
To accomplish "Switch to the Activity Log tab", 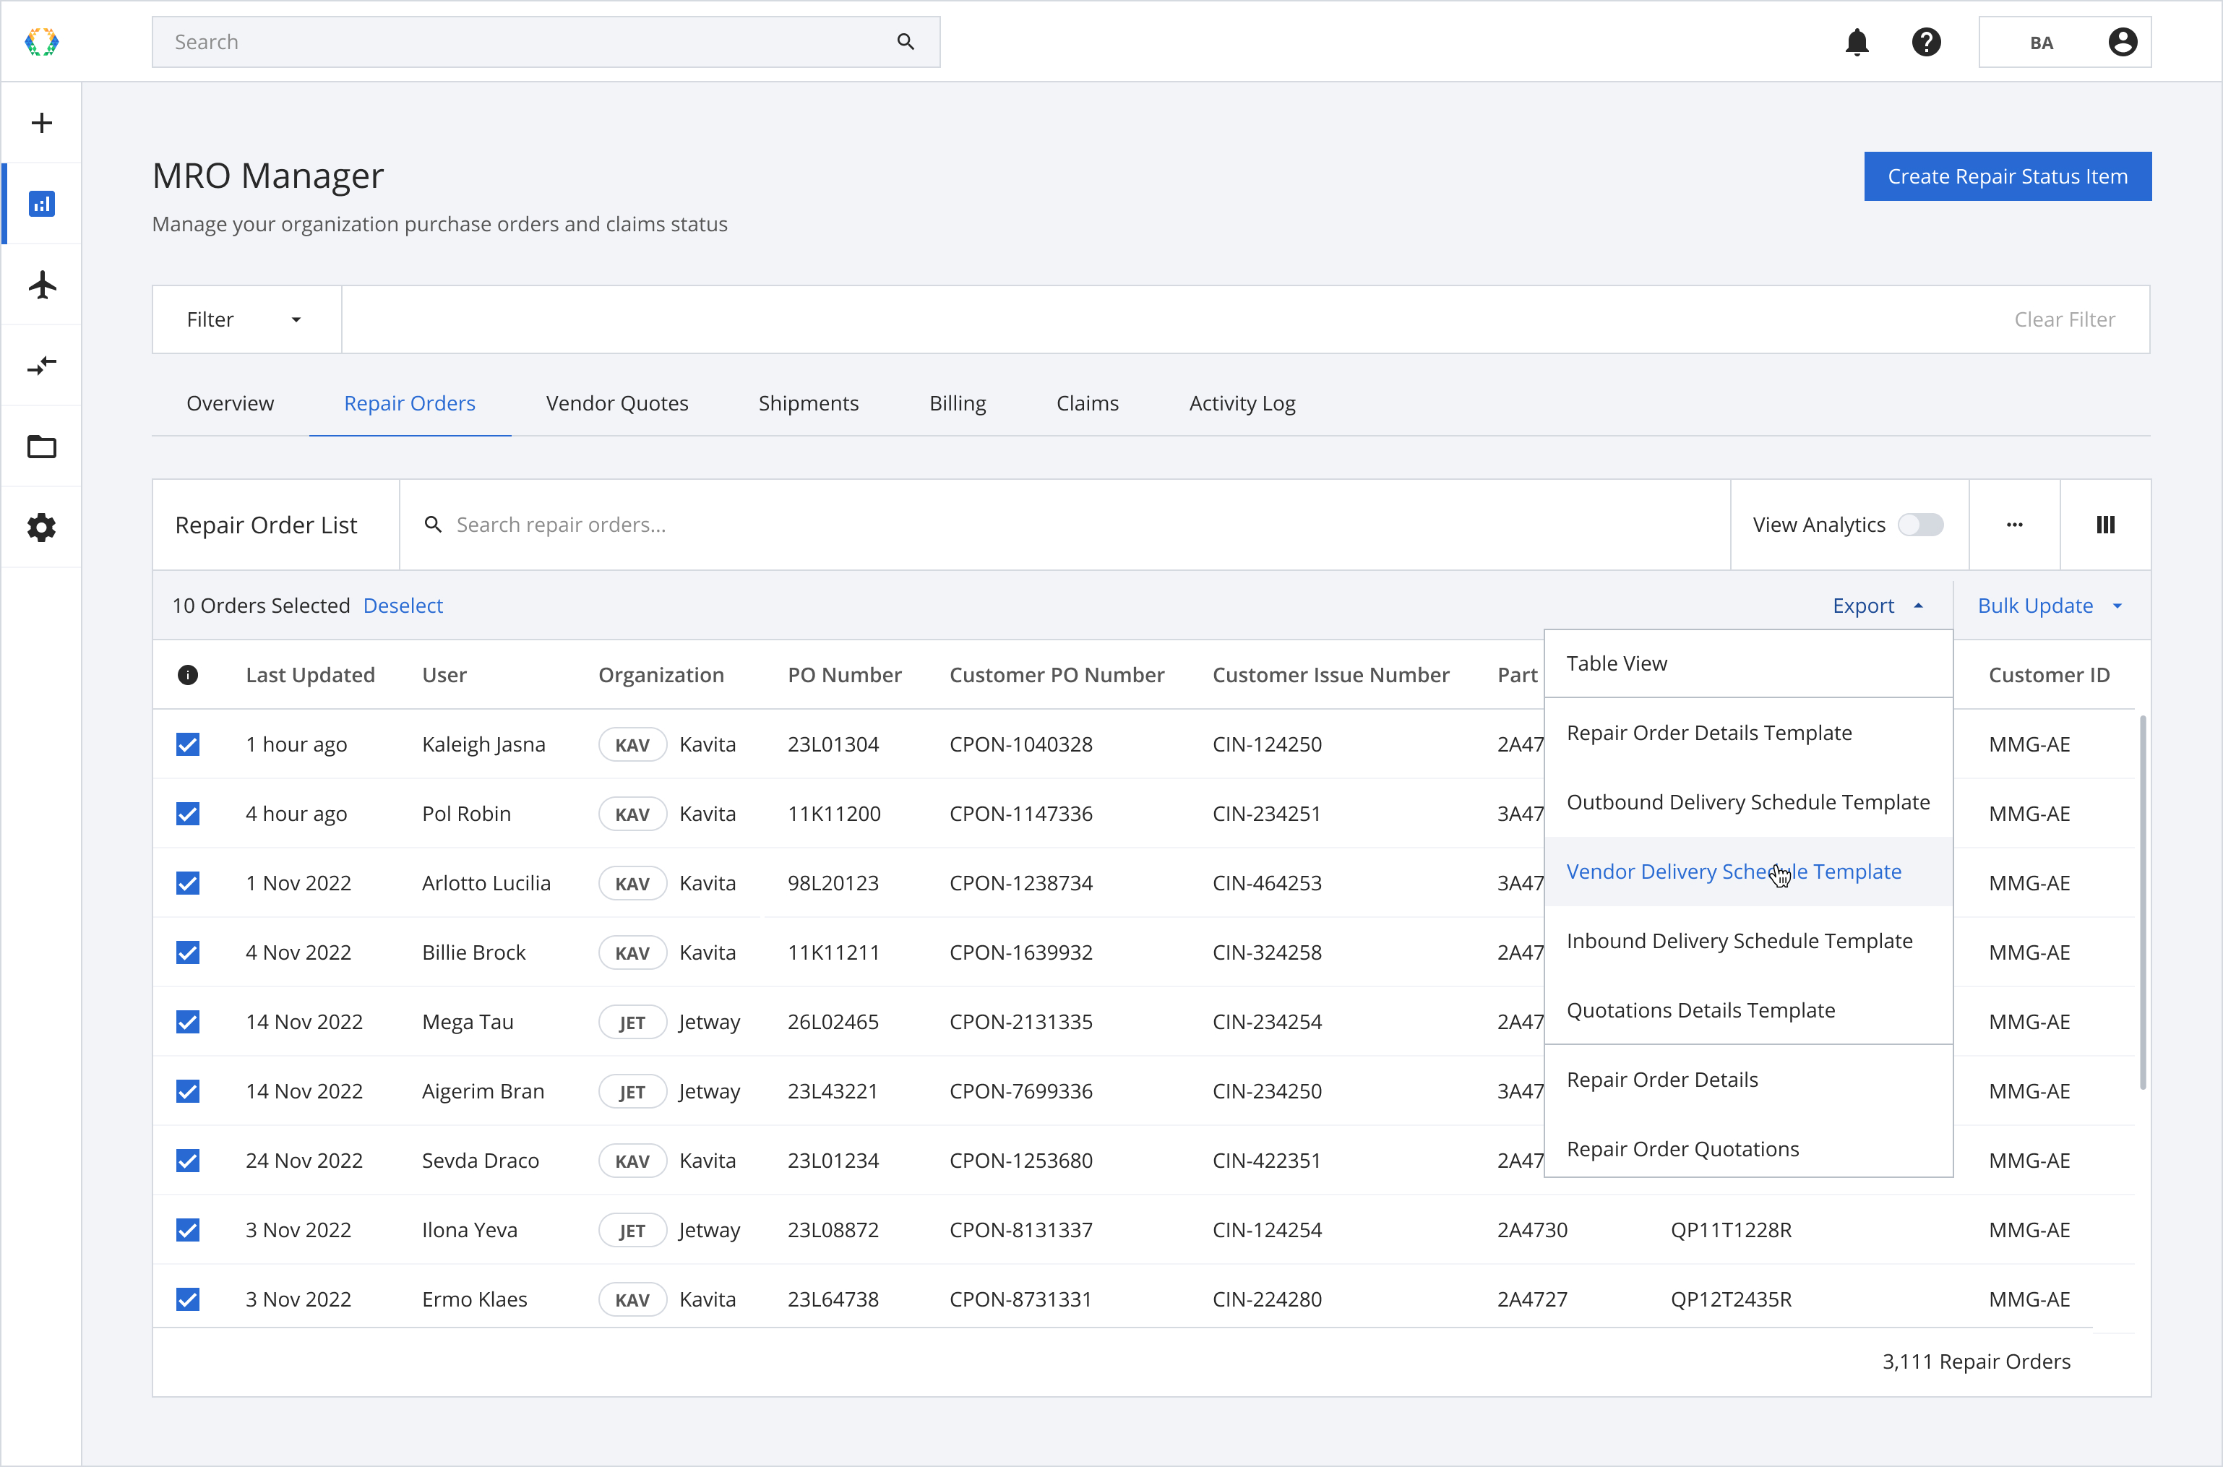I will click(1242, 403).
